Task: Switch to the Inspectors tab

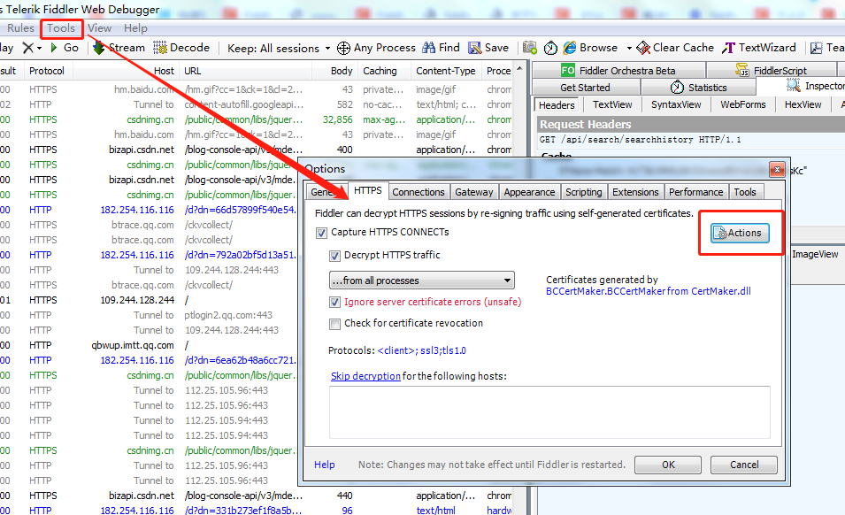Action: click(801, 86)
